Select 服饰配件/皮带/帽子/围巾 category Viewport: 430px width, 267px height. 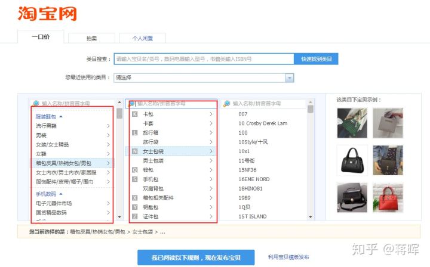(73, 182)
